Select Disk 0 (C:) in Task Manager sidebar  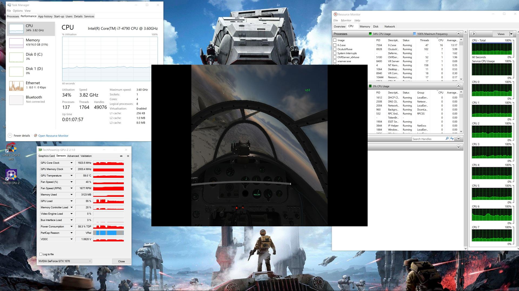(x=31, y=57)
